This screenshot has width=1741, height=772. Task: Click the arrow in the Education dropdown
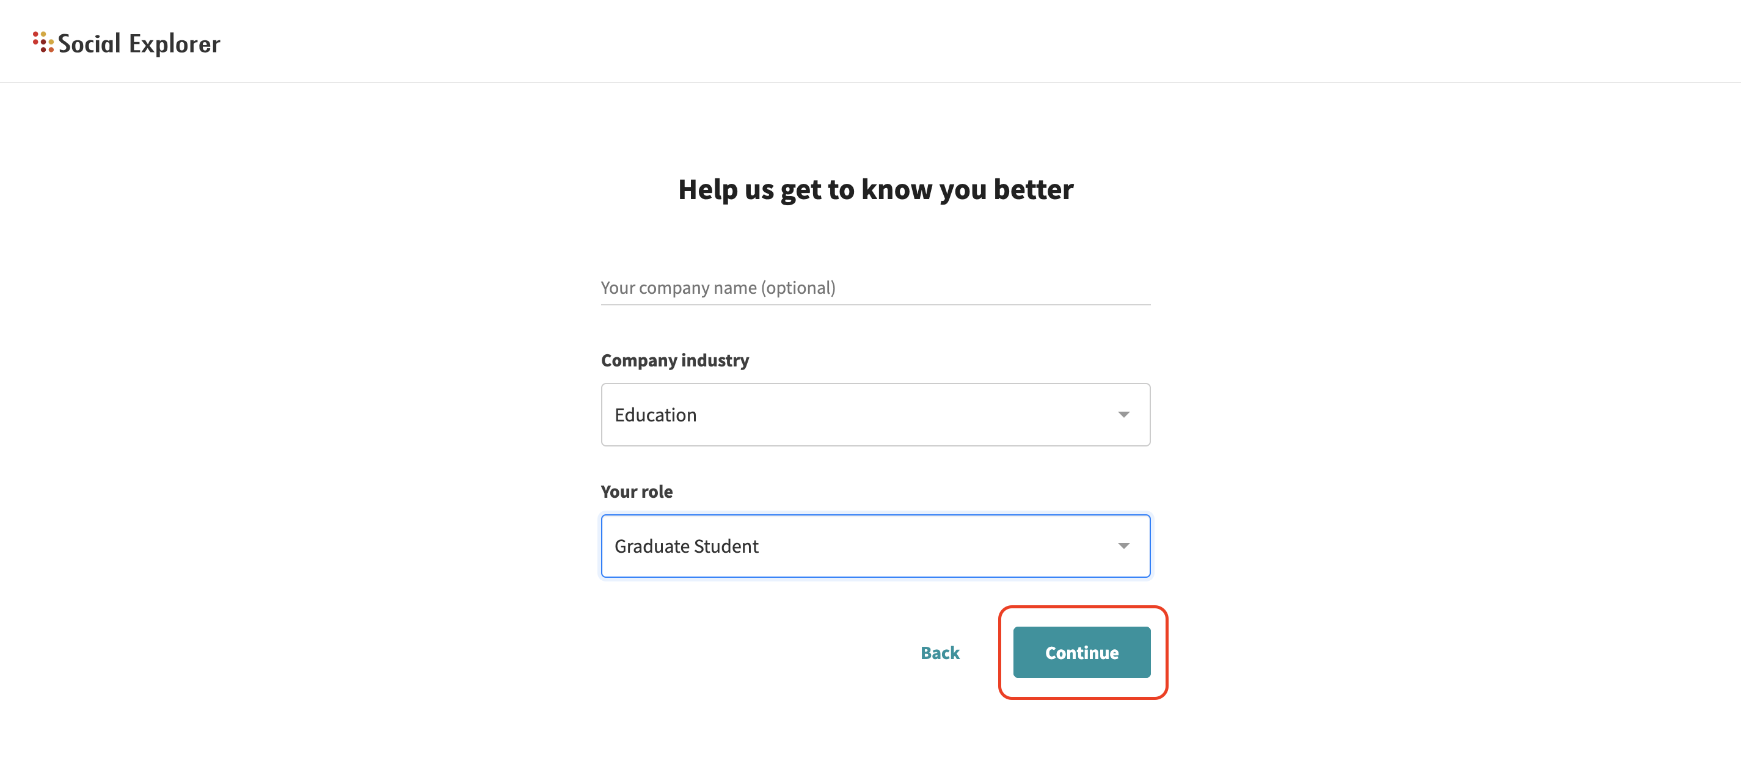(x=1123, y=414)
